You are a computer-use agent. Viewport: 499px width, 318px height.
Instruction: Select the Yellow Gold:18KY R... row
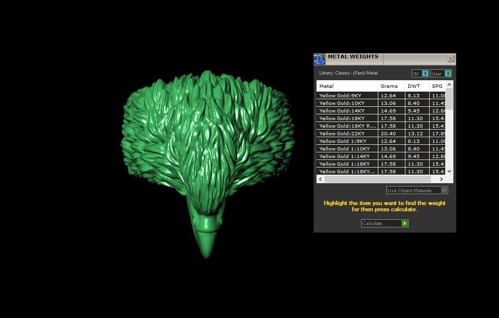pos(381,126)
